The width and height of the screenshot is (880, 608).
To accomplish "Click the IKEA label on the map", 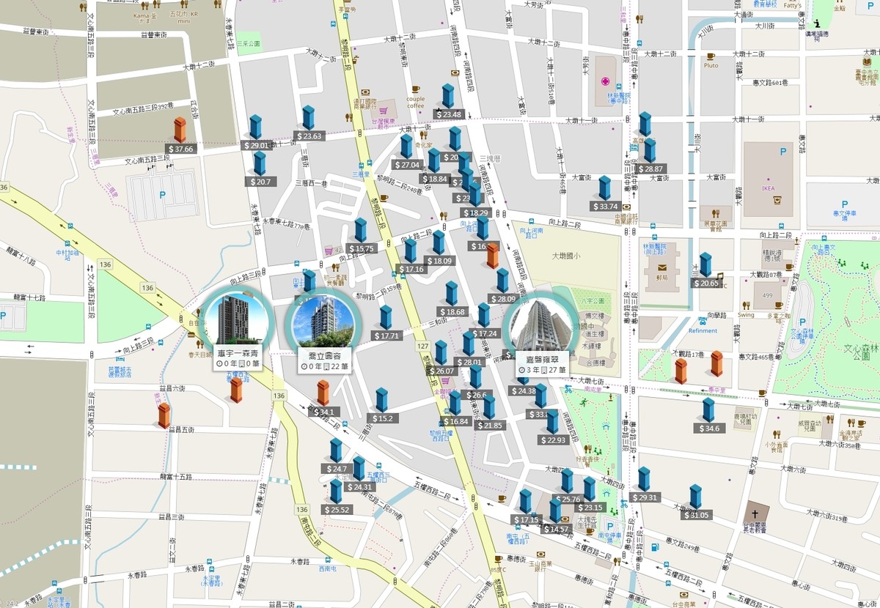I will click(768, 189).
